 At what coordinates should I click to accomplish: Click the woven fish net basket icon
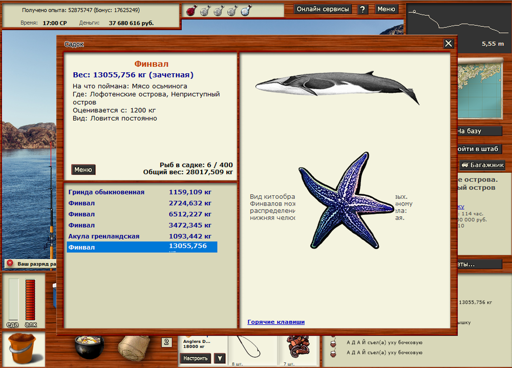tap(133, 349)
